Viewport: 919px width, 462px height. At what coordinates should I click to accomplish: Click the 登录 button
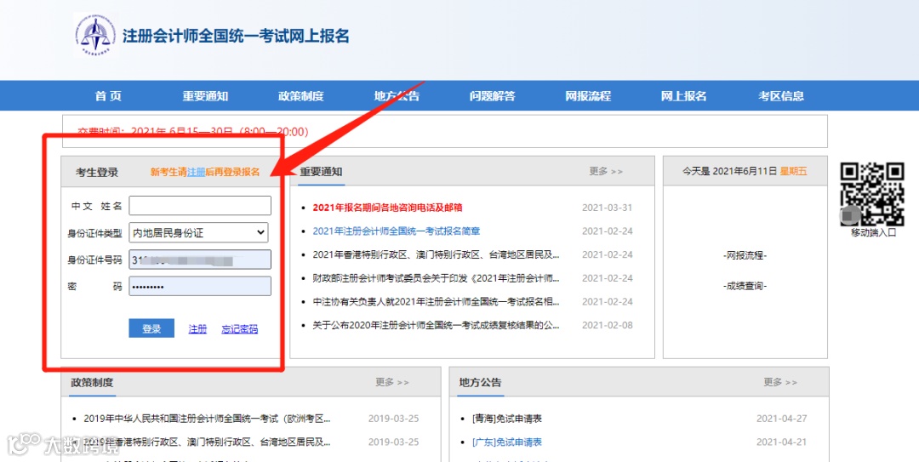pos(151,328)
